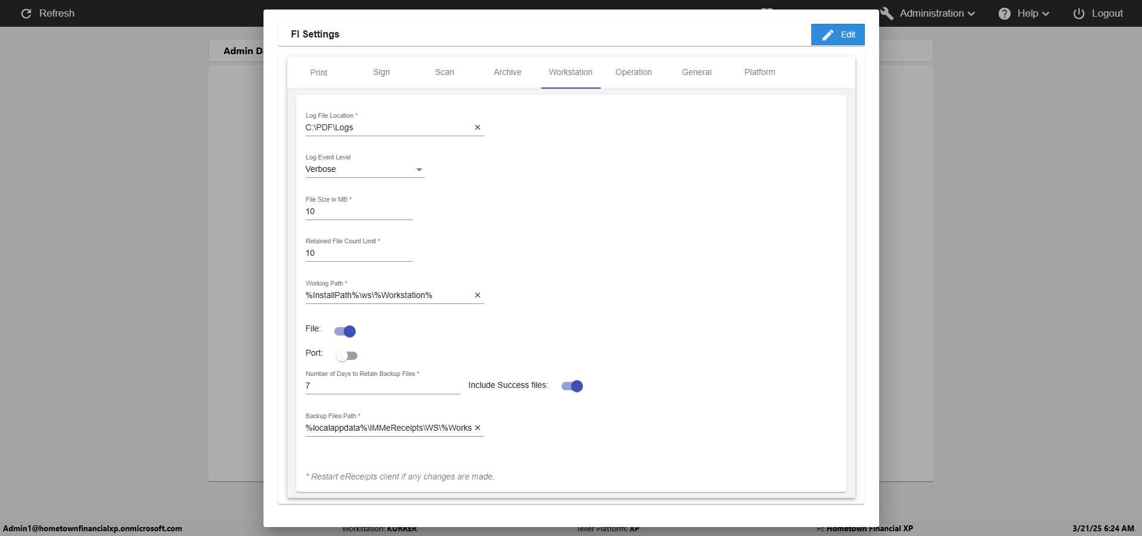Click the Hometown Financial XP status text
The height and width of the screenshot is (536, 1142).
[870, 528]
